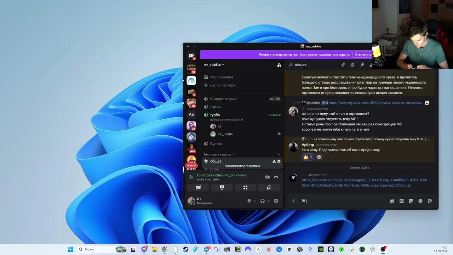The width and height of the screenshot is (453, 255).
Task: Add a new text channel with plus
Action: (279, 154)
